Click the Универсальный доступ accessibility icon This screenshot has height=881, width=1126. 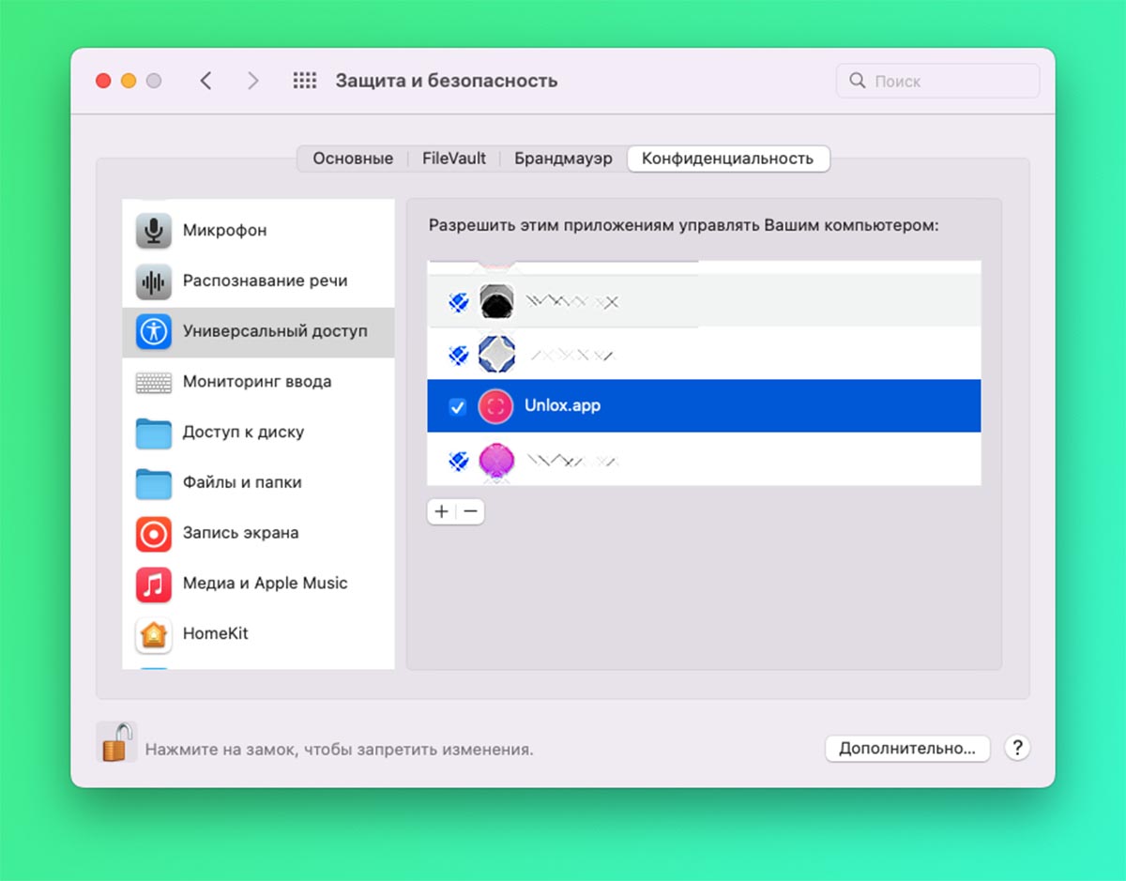(153, 331)
